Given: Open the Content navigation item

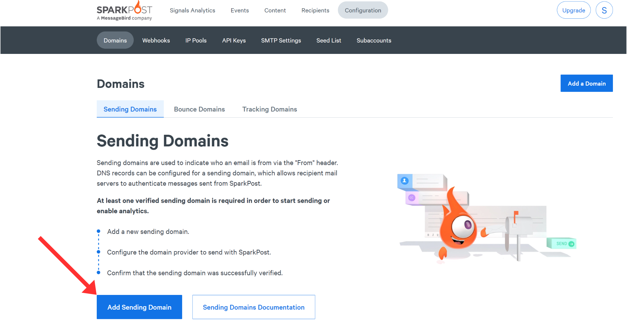Looking at the screenshot, I should [275, 10].
